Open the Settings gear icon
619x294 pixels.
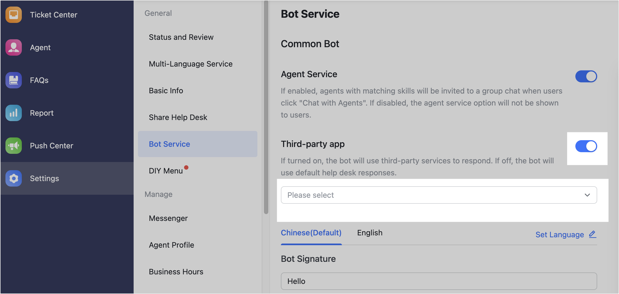click(13, 178)
